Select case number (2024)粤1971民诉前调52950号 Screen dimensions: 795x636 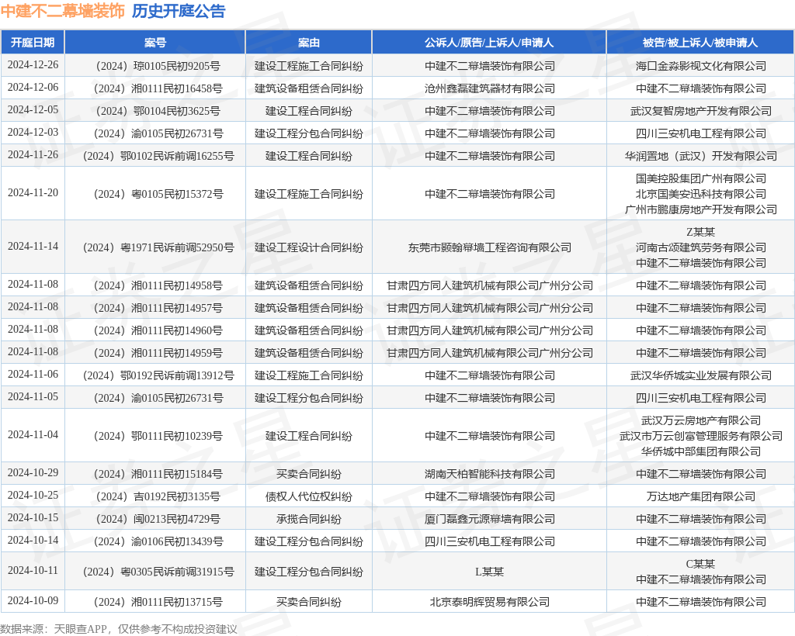(158, 247)
